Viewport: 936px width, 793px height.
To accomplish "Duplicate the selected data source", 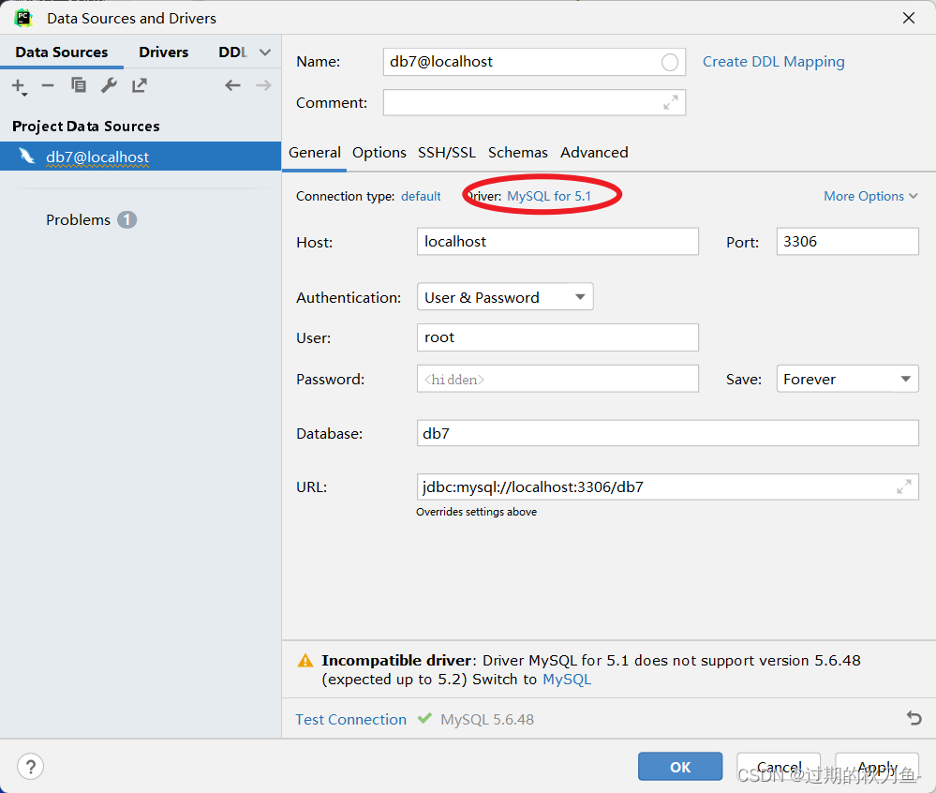I will [x=78, y=85].
